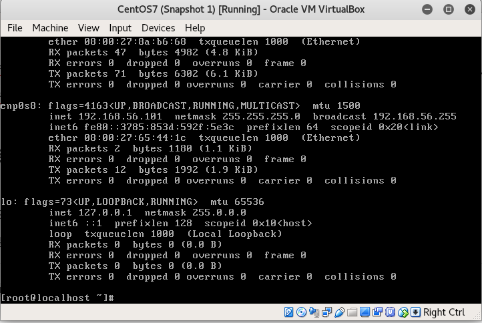
Task: Click the lo: flags=73 interface line
Action: (x=132, y=202)
